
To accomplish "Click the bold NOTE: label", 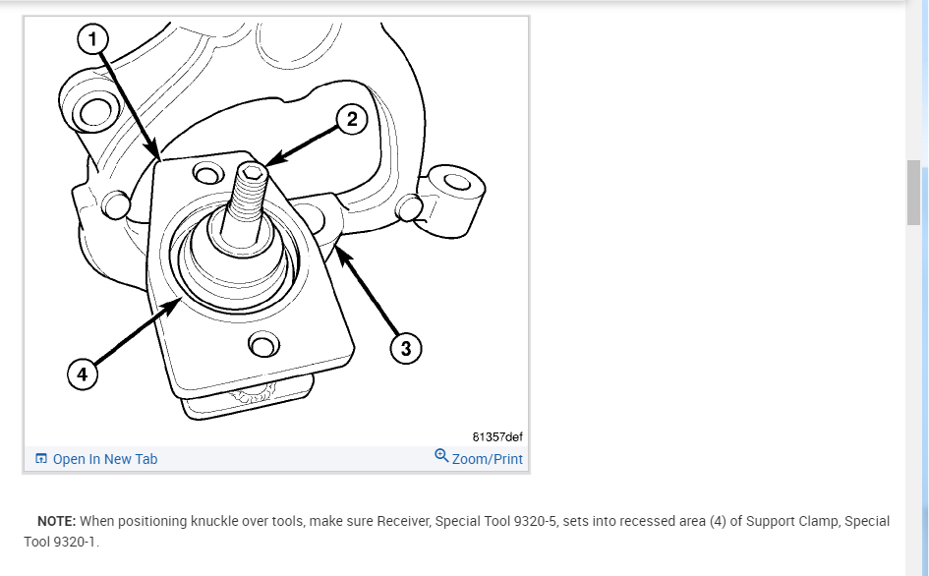I will point(57,522).
